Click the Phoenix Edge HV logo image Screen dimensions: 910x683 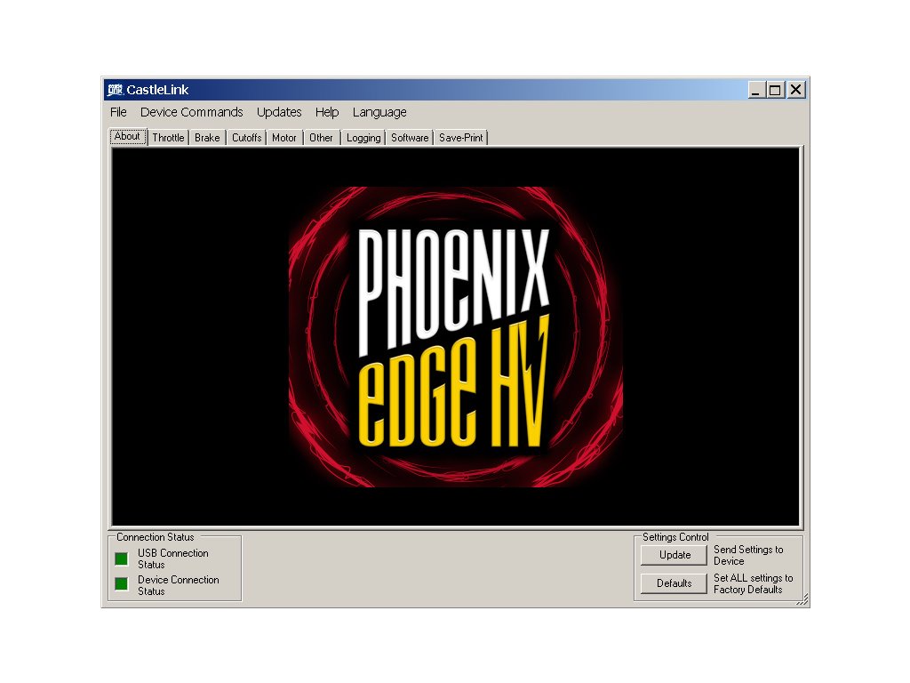coord(455,337)
